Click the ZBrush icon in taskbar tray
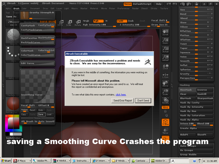The image size is (219, 164). [173, 161]
